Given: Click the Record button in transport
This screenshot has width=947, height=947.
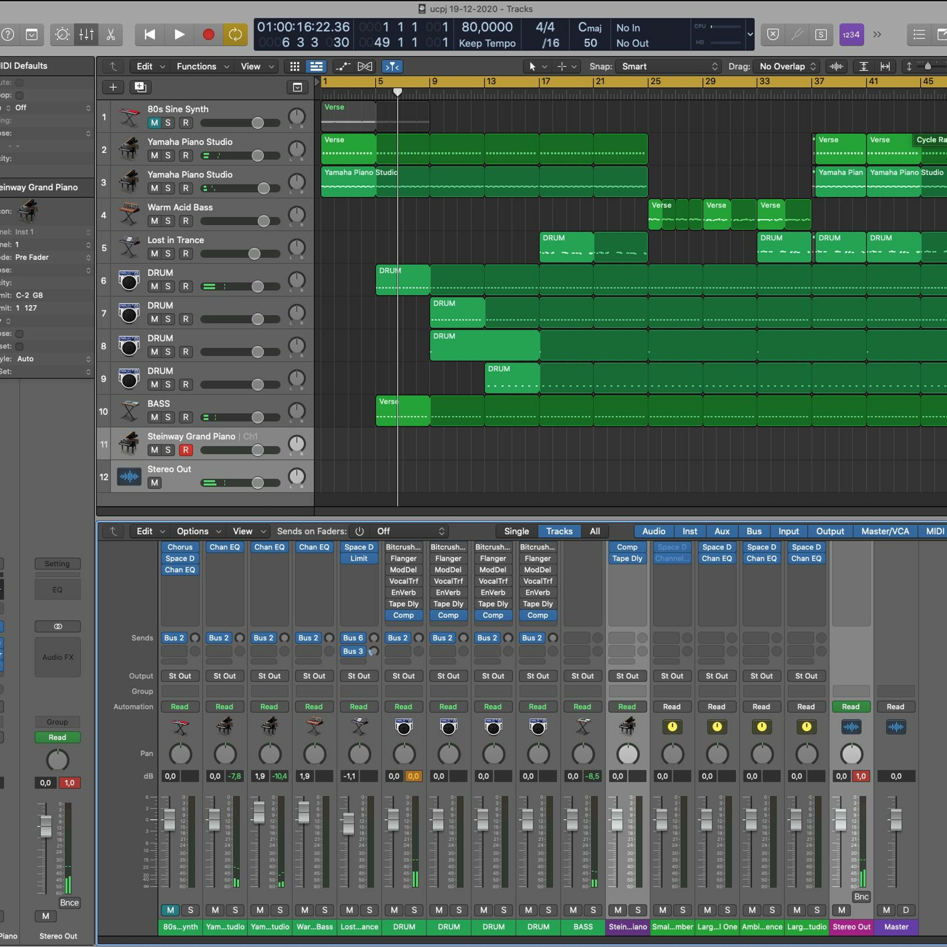Looking at the screenshot, I should coord(208,34).
